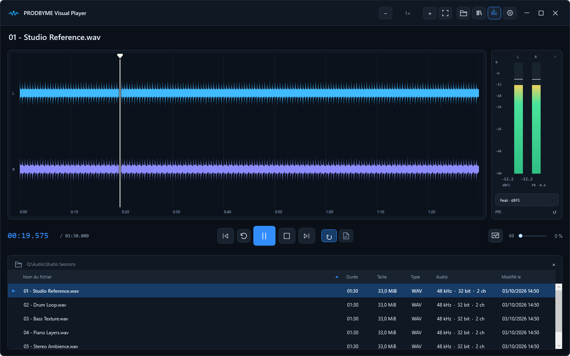Open the settings gear
Screen dimensions: 570x356
510,13
